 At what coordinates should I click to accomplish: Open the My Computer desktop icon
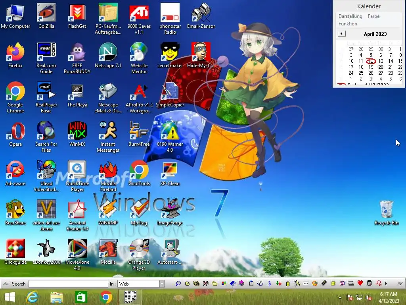15,15
